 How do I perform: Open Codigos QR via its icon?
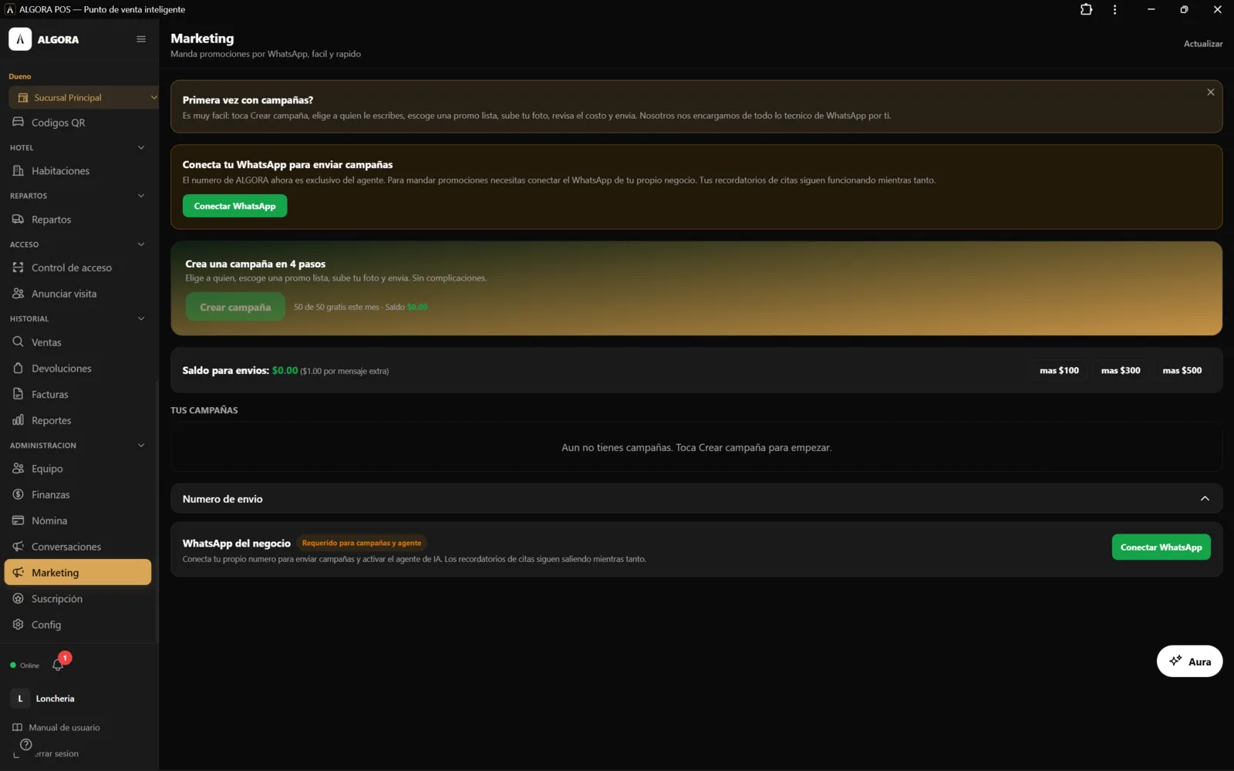coord(18,123)
